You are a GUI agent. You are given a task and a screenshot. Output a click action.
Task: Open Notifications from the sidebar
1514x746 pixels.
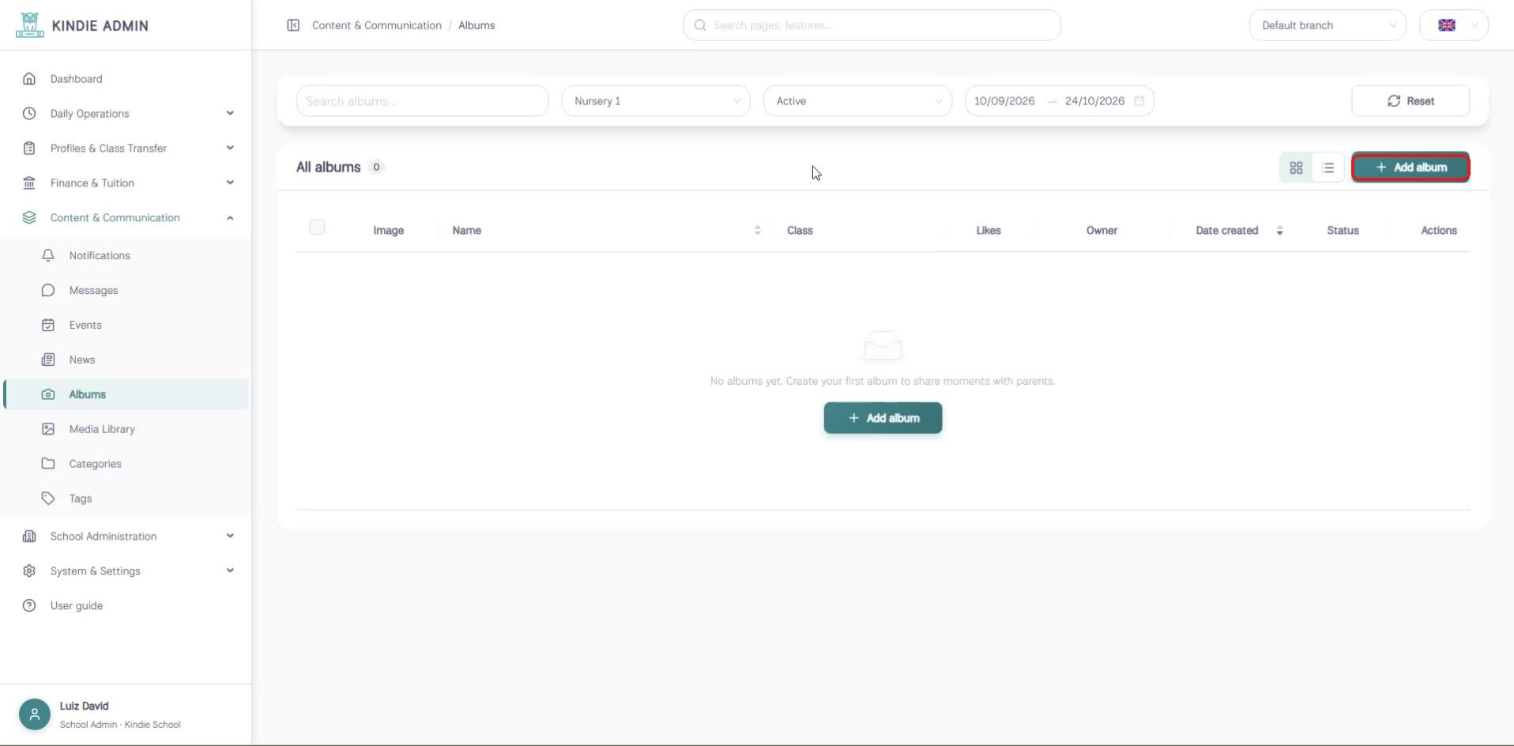pyautogui.click(x=126, y=255)
